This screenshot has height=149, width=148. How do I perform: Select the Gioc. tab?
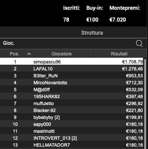click(9, 43)
